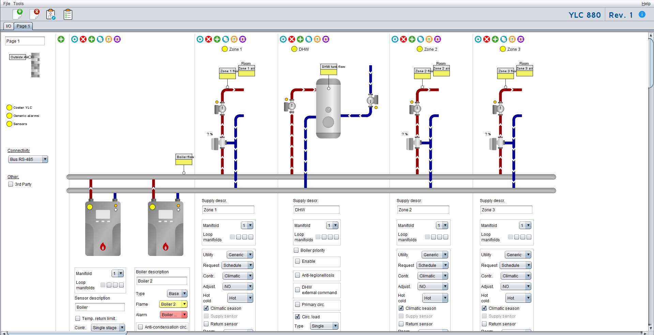Click the Generic alarms item
Screen dimensions: 654x335
click(x=26, y=116)
